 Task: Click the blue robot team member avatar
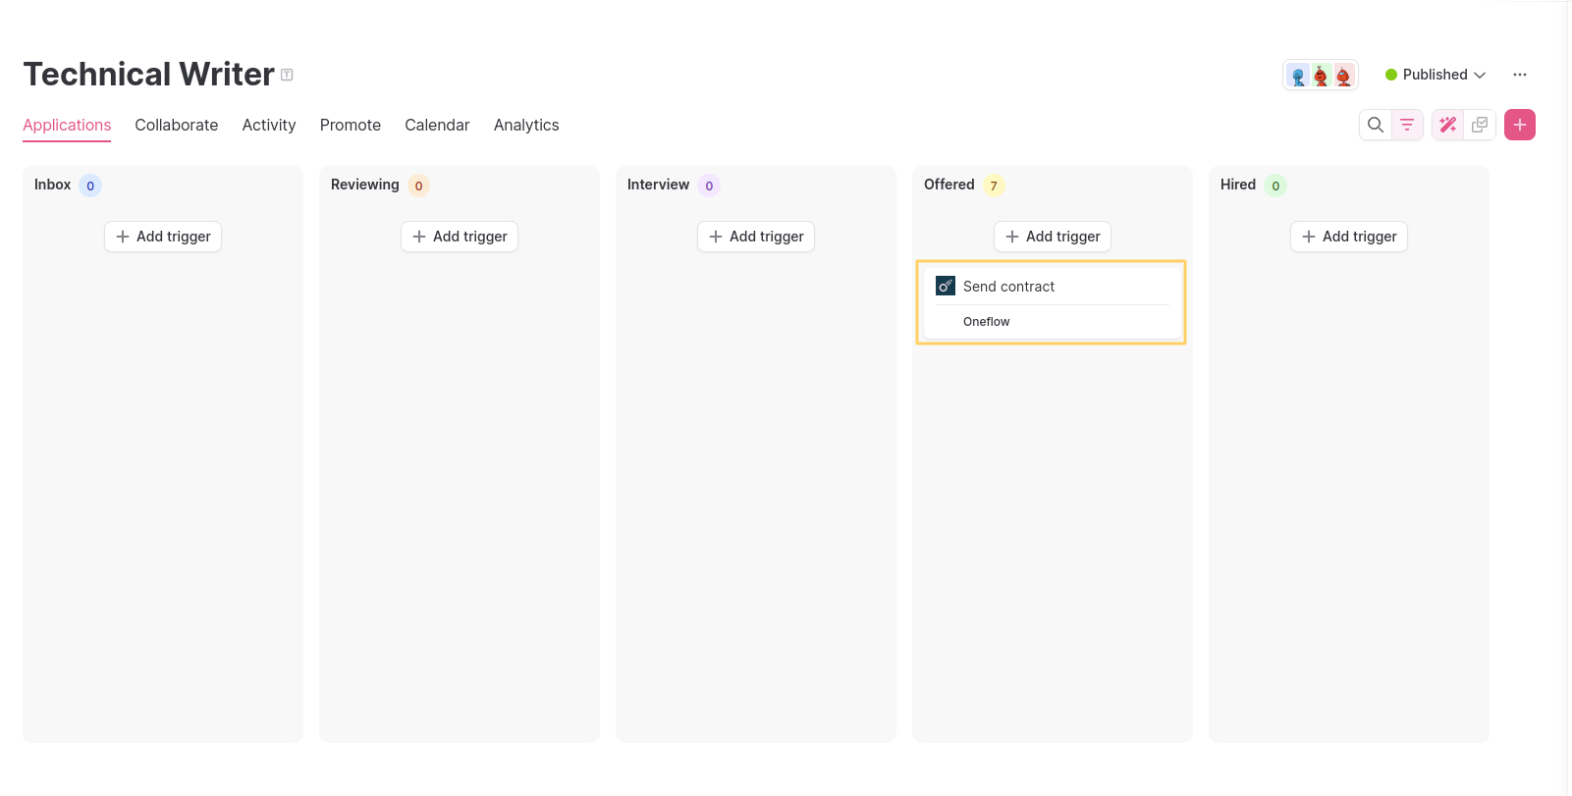click(x=1298, y=76)
